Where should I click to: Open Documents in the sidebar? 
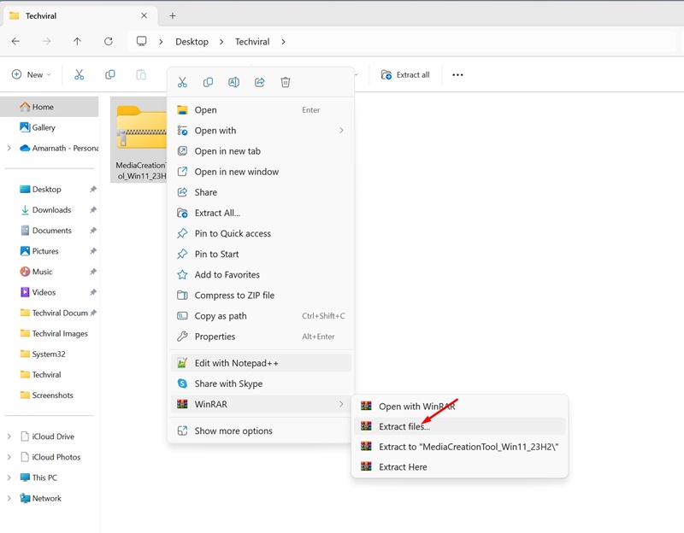[50, 230]
